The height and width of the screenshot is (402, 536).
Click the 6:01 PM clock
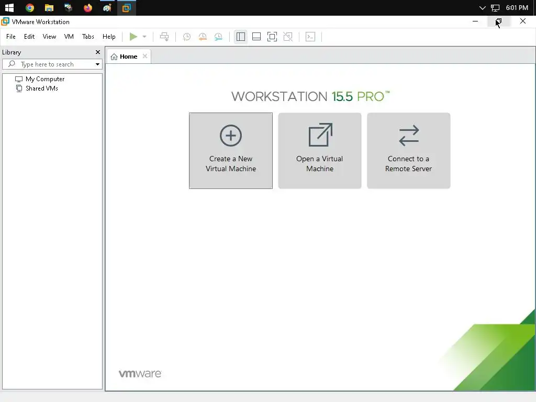pyautogui.click(x=517, y=8)
